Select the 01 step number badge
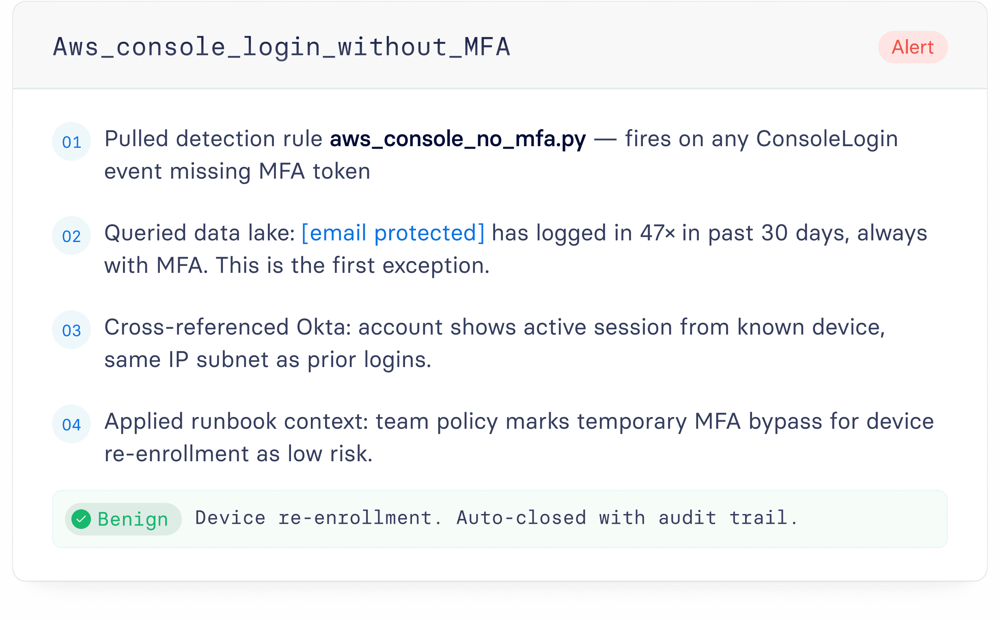1000x620 pixels. pos(71,141)
